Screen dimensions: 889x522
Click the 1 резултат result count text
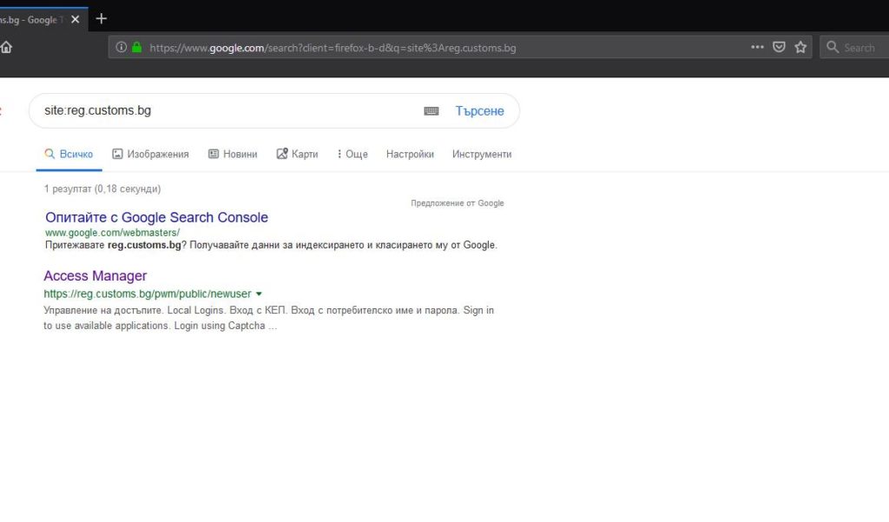click(x=102, y=189)
